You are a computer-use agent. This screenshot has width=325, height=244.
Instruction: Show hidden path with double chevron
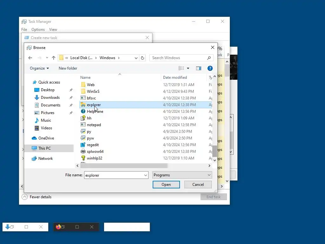pos(67,58)
